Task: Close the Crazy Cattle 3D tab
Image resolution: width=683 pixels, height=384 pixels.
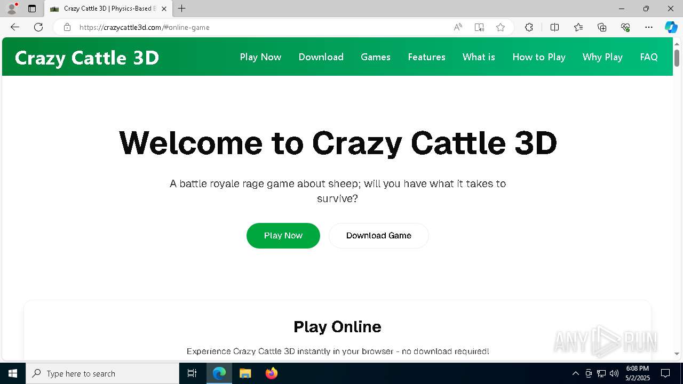Action: point(164,9)
